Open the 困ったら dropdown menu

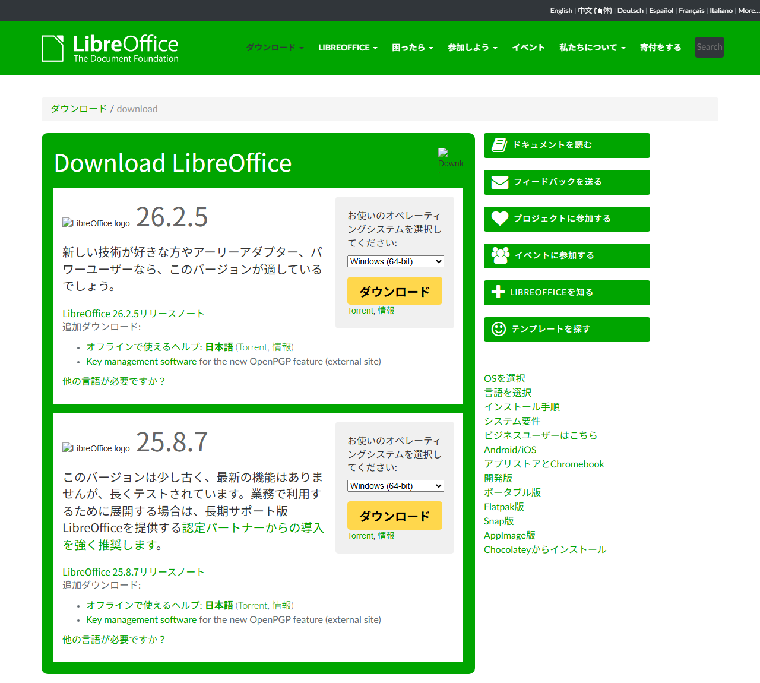(413, 48)
